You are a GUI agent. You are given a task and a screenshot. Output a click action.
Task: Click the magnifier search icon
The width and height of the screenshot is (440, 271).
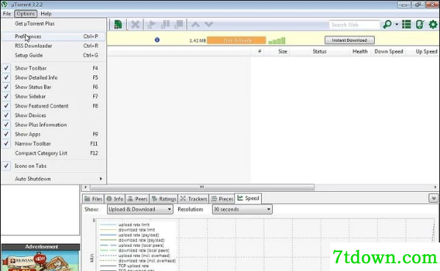387,25
